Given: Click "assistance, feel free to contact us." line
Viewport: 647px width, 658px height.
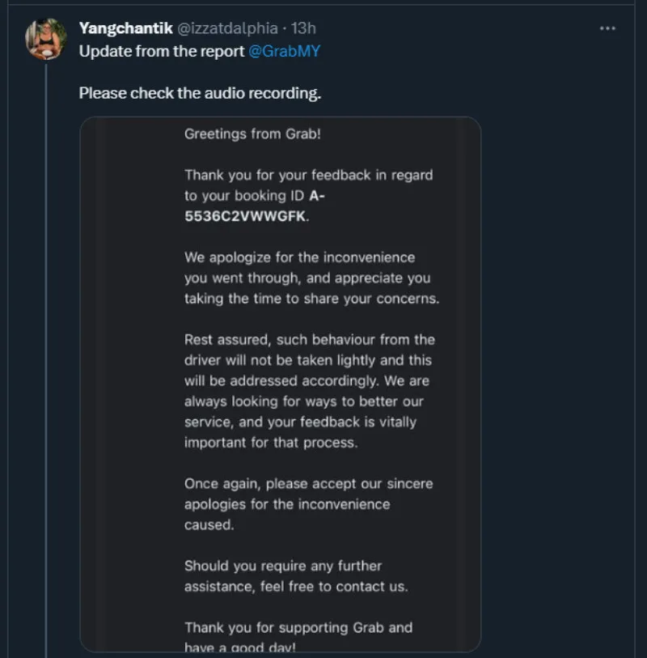Looking at the screenshot, I should click(296, 586).
